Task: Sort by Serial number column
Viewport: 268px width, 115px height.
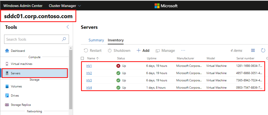Action: (245, 58)
